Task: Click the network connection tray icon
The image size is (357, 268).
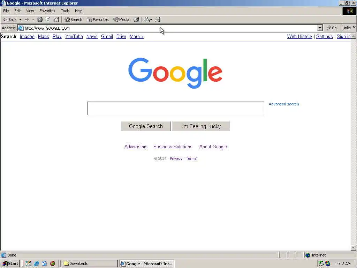Action: tap(321, 264)
